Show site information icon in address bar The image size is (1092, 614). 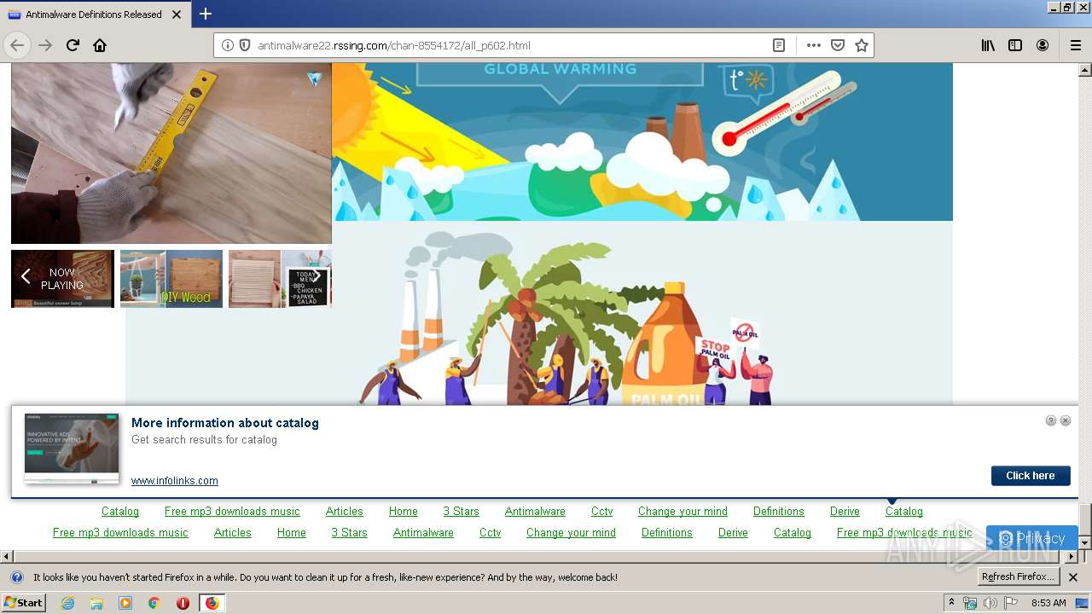click(x=228, y=45)
